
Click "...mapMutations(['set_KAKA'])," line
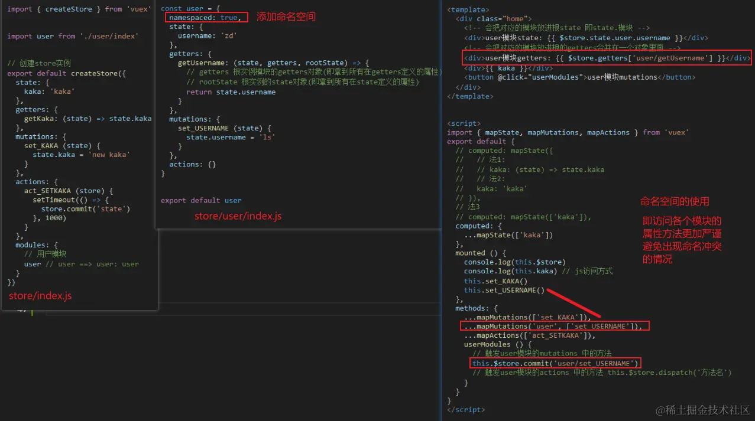(527, 317)
